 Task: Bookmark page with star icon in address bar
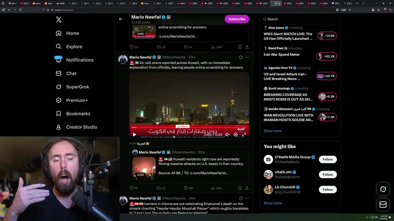[350, 10]
